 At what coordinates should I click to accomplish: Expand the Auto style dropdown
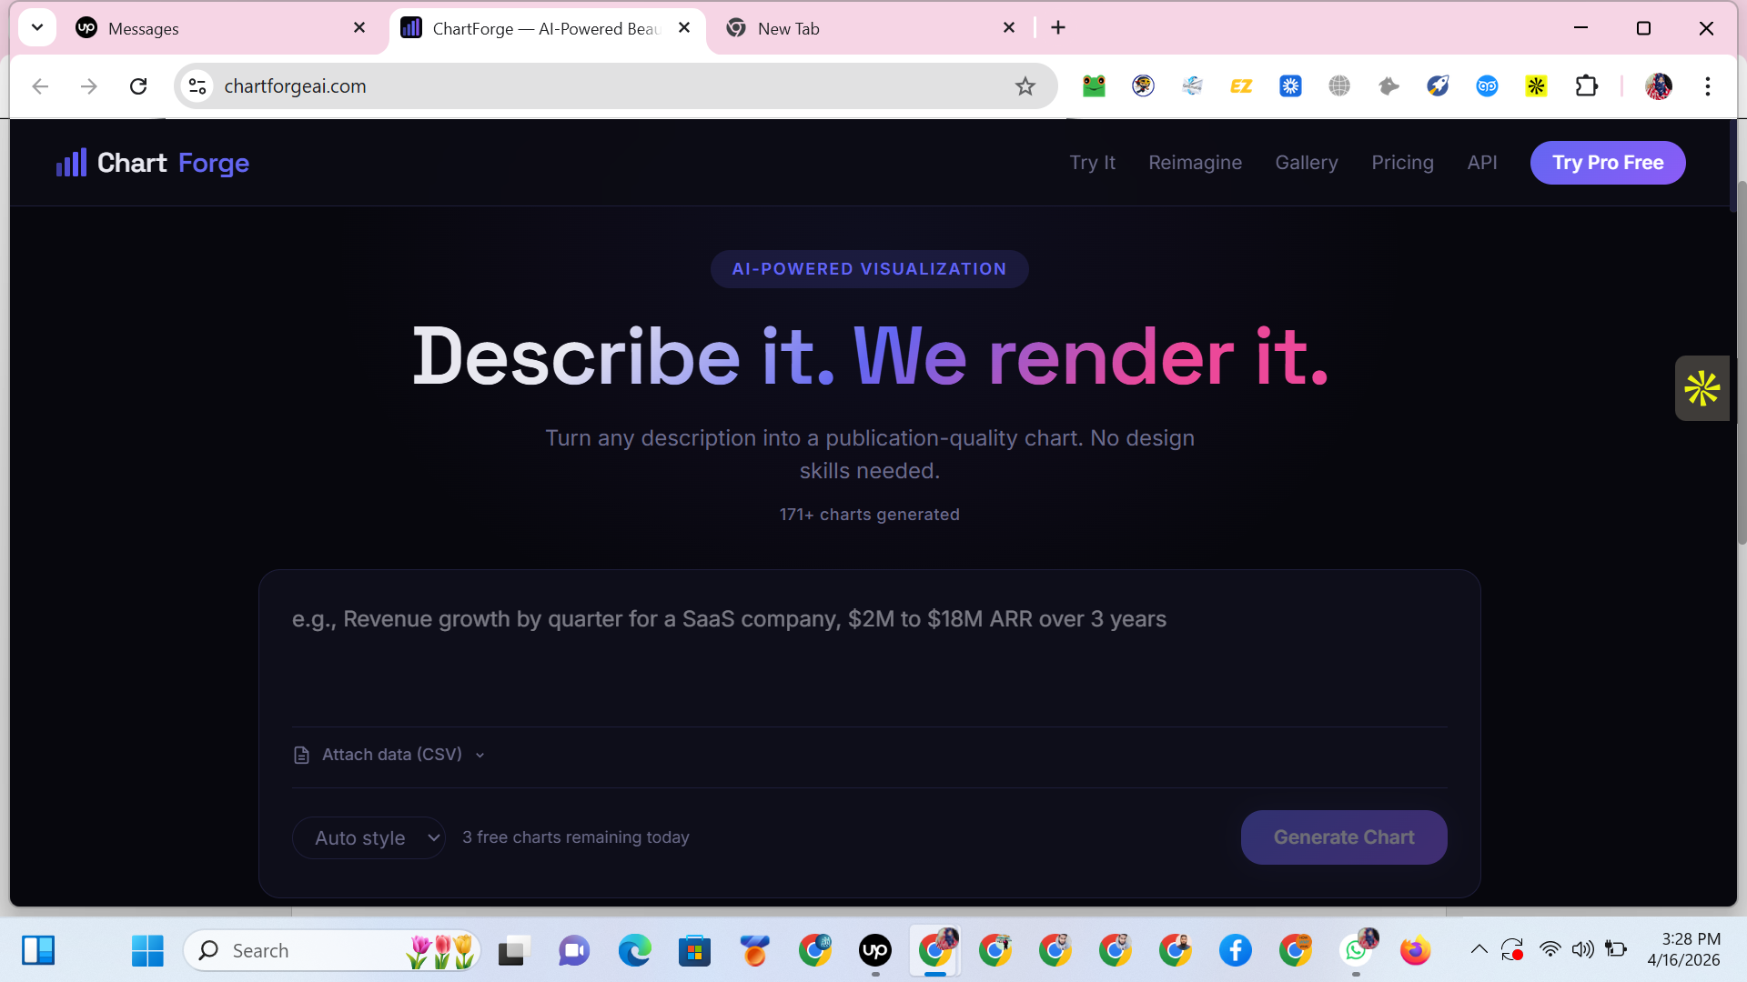coord(369,837)
